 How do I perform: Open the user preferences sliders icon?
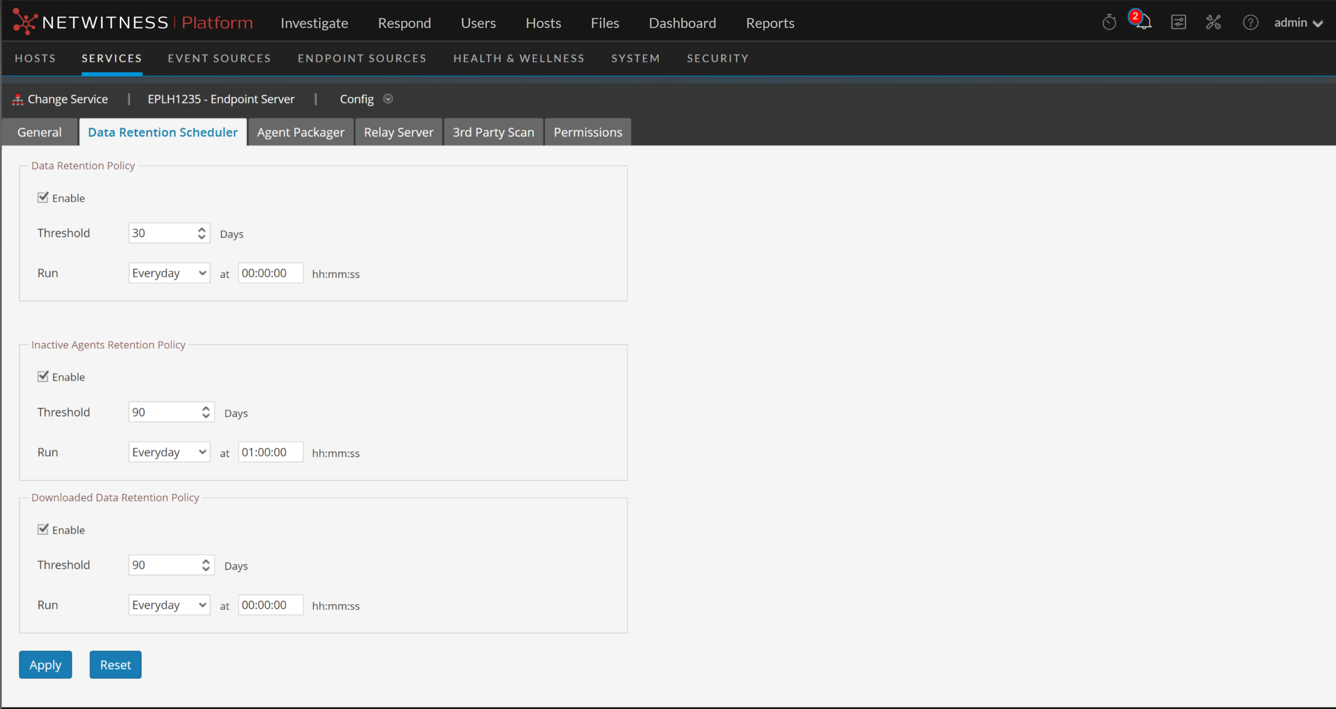1179,22
